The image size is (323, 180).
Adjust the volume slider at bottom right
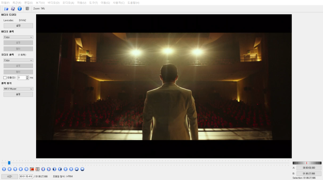(307, 163)
